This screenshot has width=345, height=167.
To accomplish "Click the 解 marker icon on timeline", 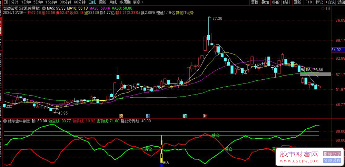I will pyautogui.click(x=185, y=116).
